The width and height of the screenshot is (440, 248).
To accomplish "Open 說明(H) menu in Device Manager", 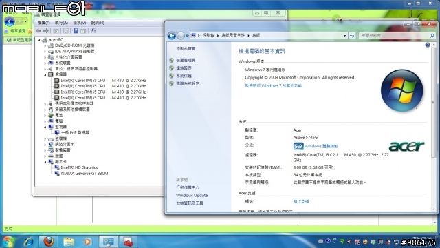I will (x=98, y=23).
